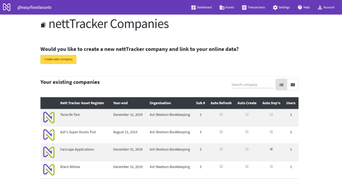The height and width of the screenshot is (179, 342).
Task: Open the Dashboard menu item
Action: tap(201, 8)
